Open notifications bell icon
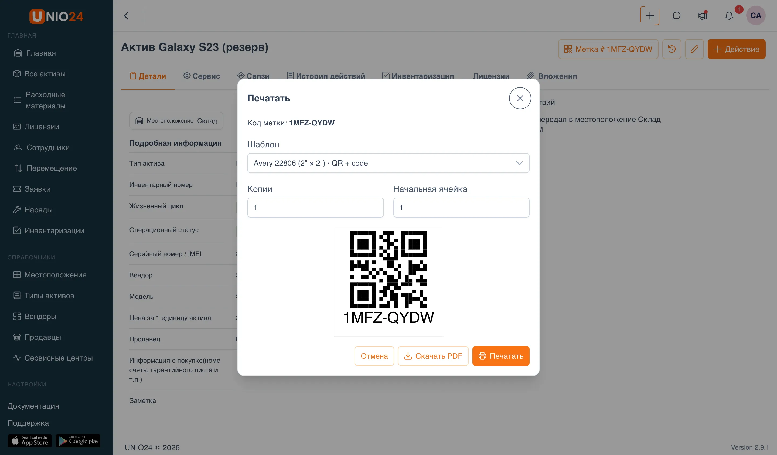The width and height of the screenshot is (777, 455). 729,15
